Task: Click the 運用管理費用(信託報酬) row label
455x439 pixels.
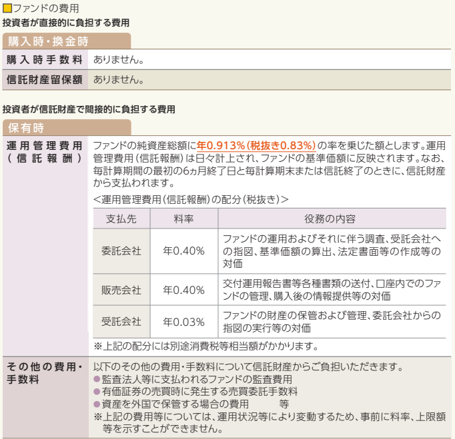Action: point(45,152)
